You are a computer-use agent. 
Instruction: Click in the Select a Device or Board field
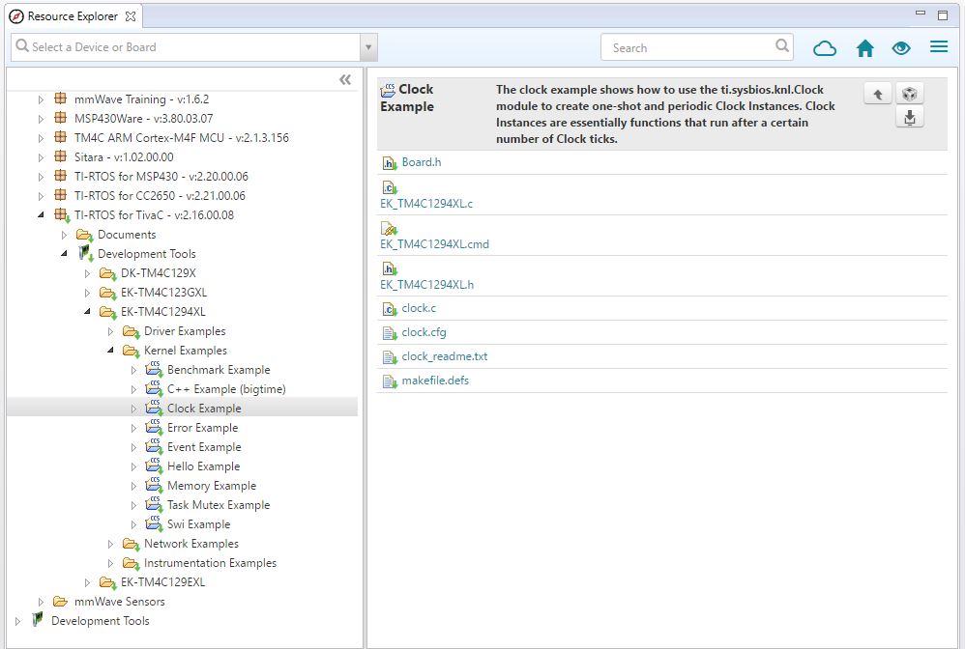click(186, 47)
